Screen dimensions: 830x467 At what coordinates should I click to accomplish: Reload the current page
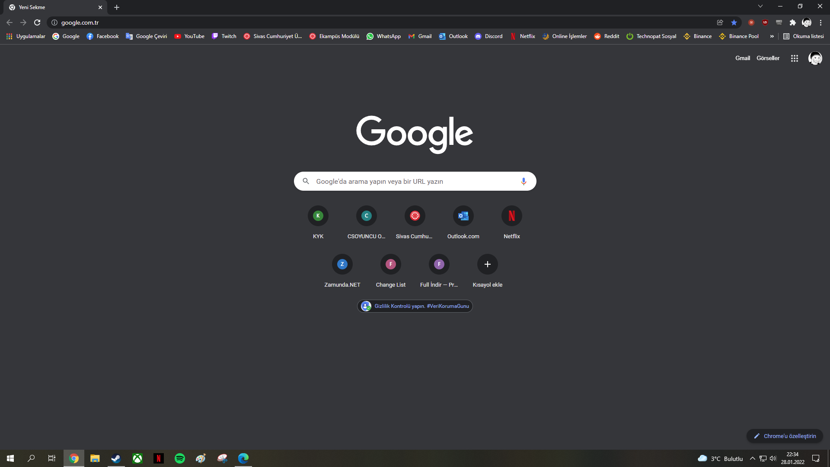(37, 22)
